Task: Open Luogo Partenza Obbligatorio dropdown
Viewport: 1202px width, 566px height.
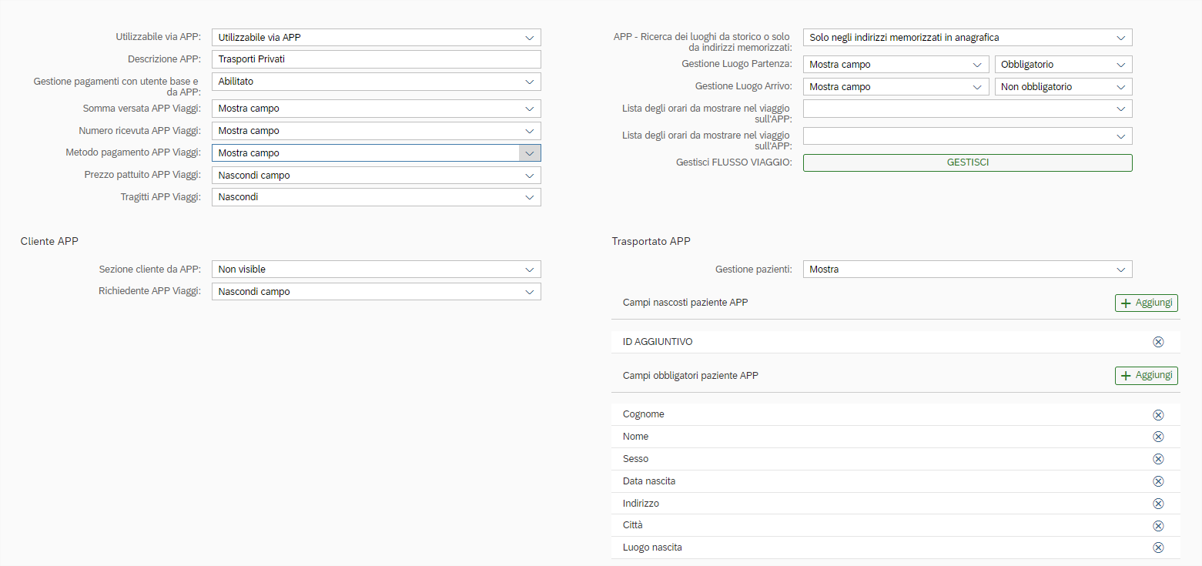Action: click(x=1120, y=65)
